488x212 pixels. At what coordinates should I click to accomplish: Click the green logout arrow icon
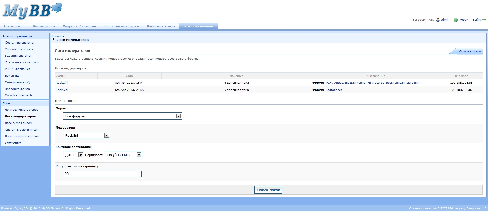484,20
